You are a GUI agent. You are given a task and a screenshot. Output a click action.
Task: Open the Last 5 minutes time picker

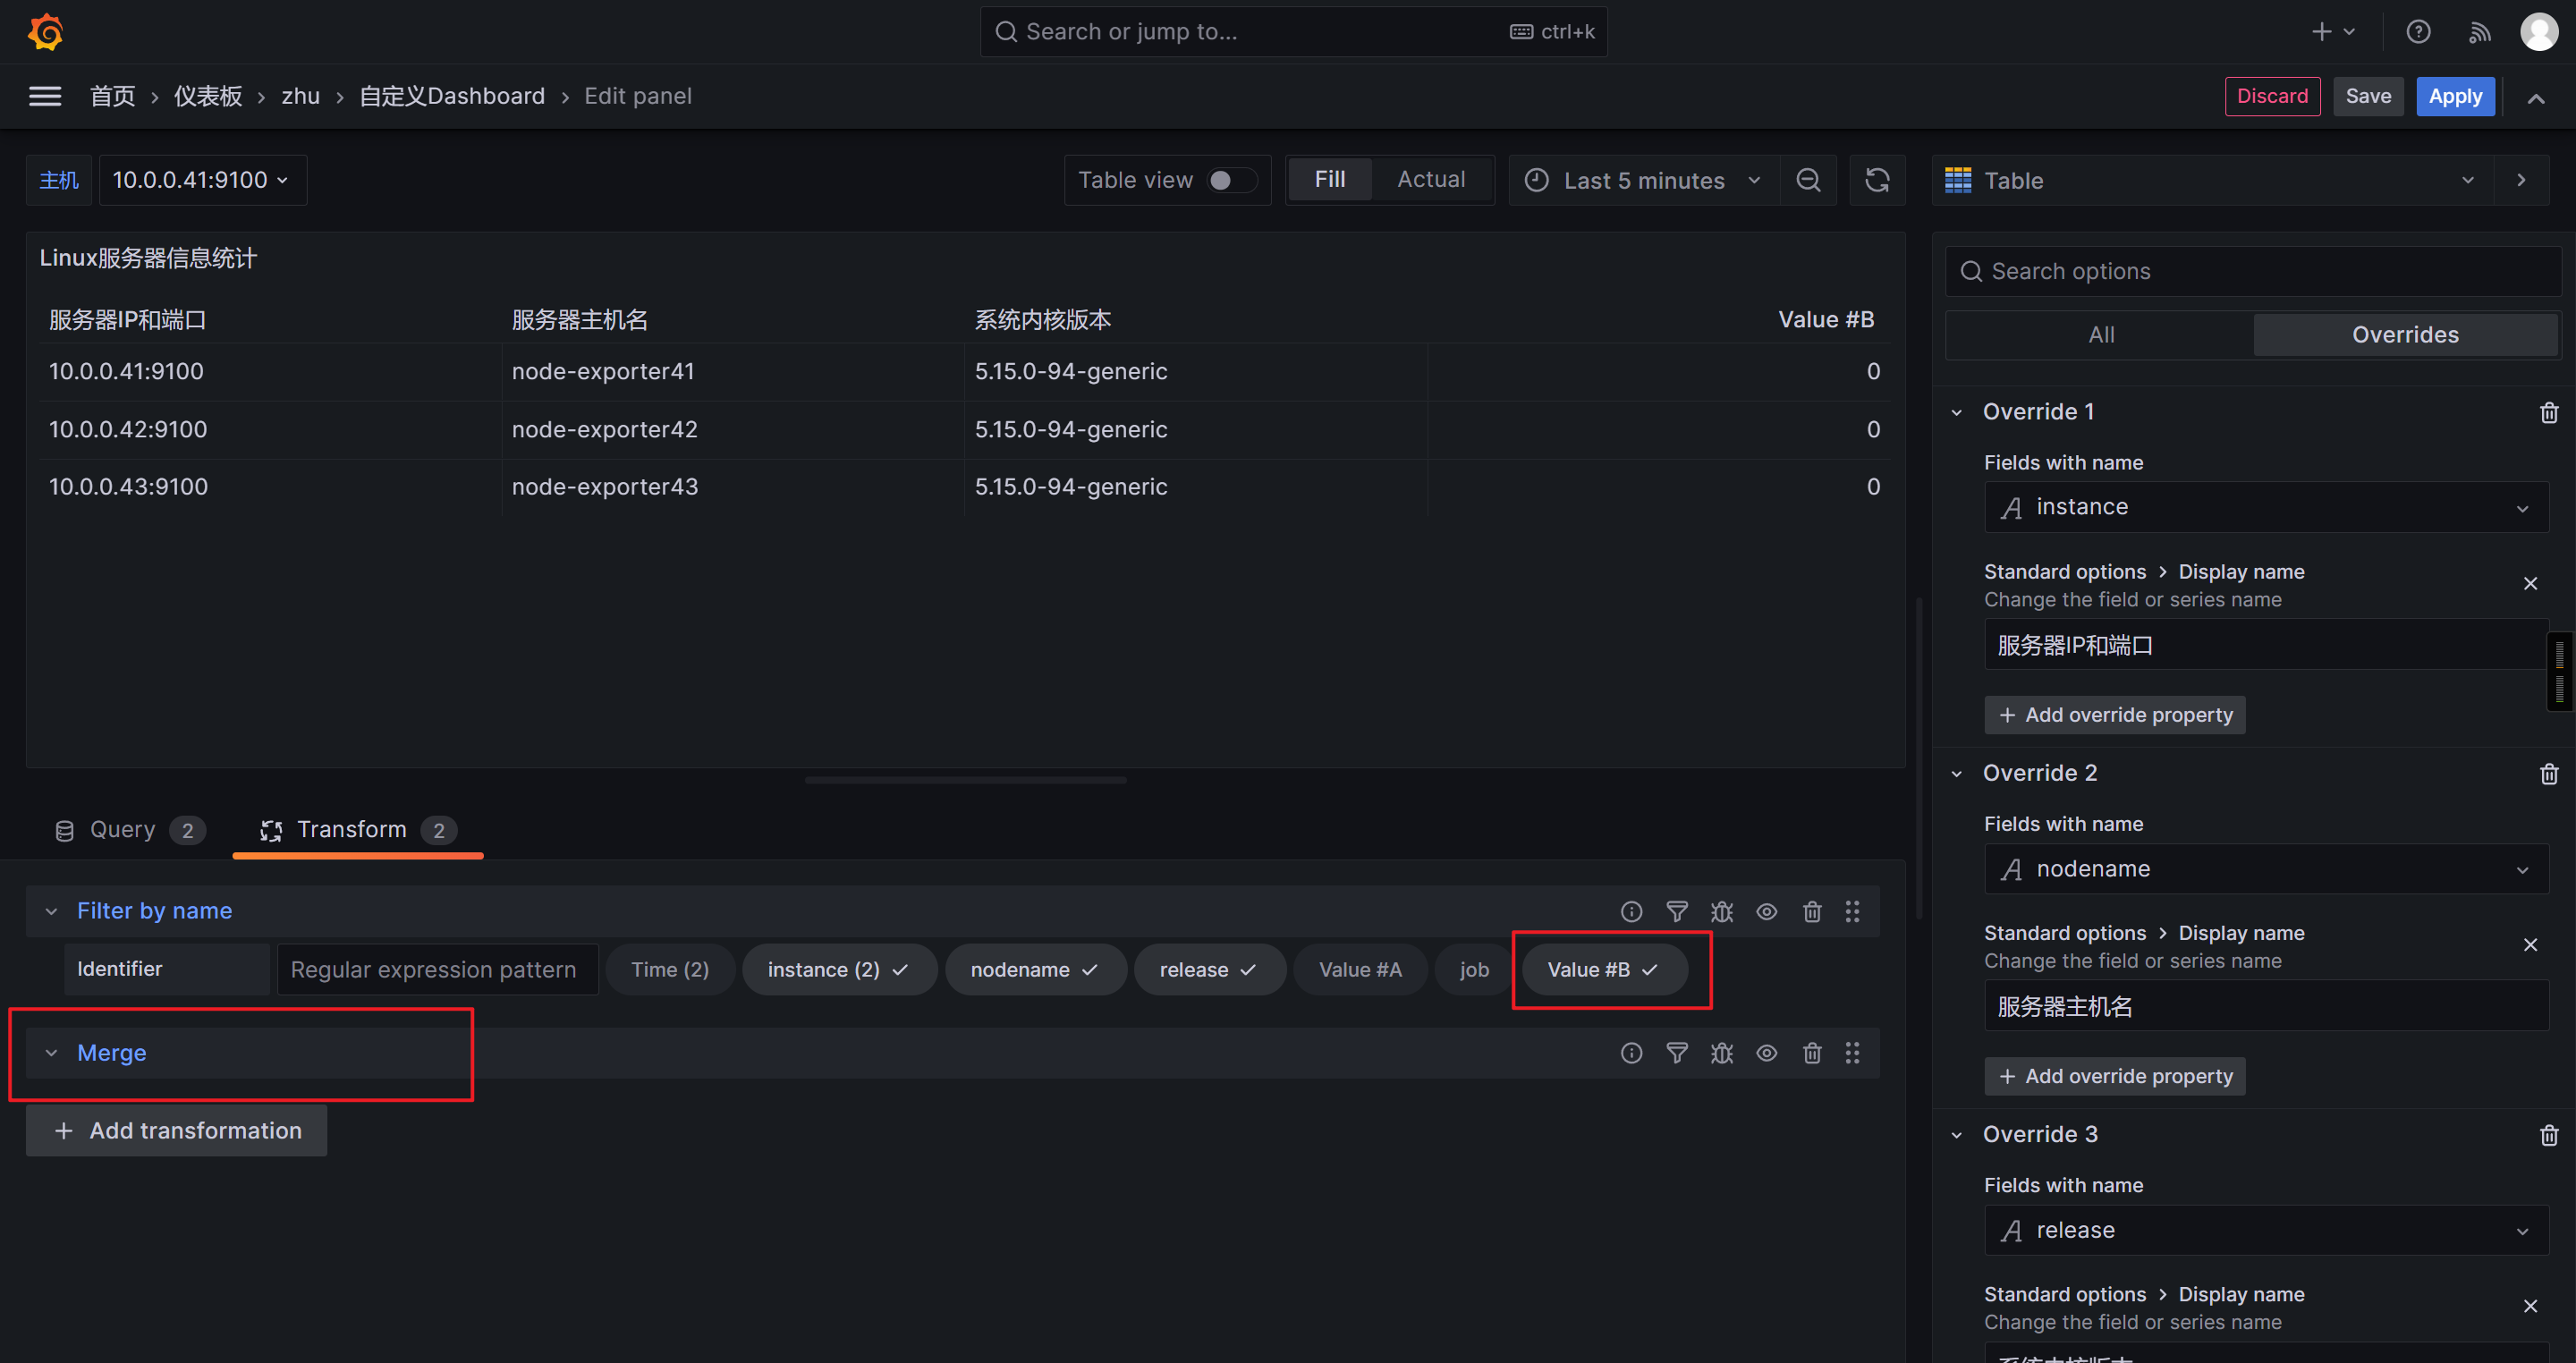pos(1643,180)
